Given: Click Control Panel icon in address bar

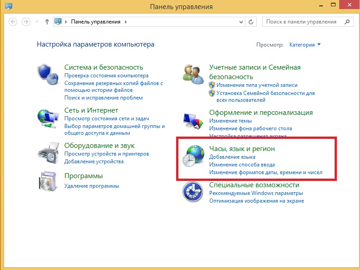Looking at the screenshot, I should pos(58,22).
